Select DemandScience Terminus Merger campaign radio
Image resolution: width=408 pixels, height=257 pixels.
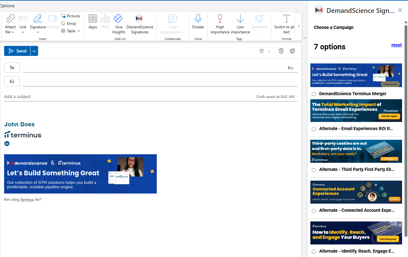click(314, 94)
